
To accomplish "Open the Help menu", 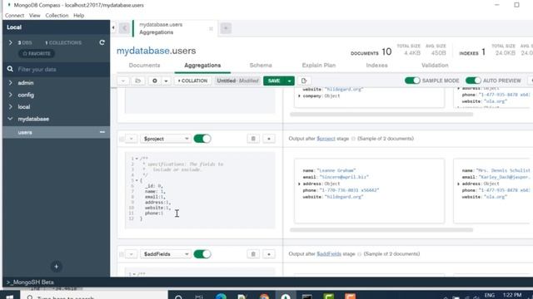I will [79, 16].
